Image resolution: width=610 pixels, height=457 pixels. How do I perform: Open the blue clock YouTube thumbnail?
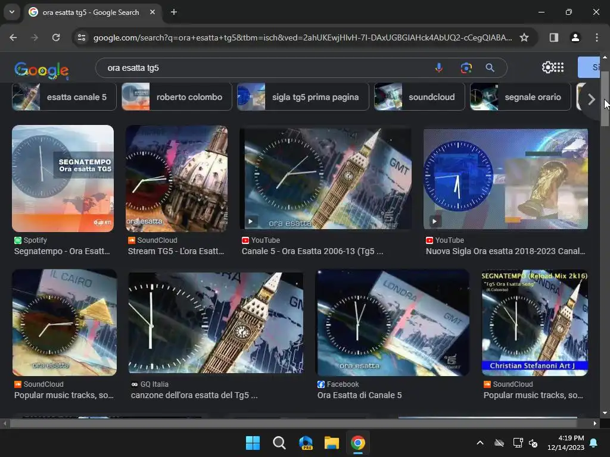506,179
